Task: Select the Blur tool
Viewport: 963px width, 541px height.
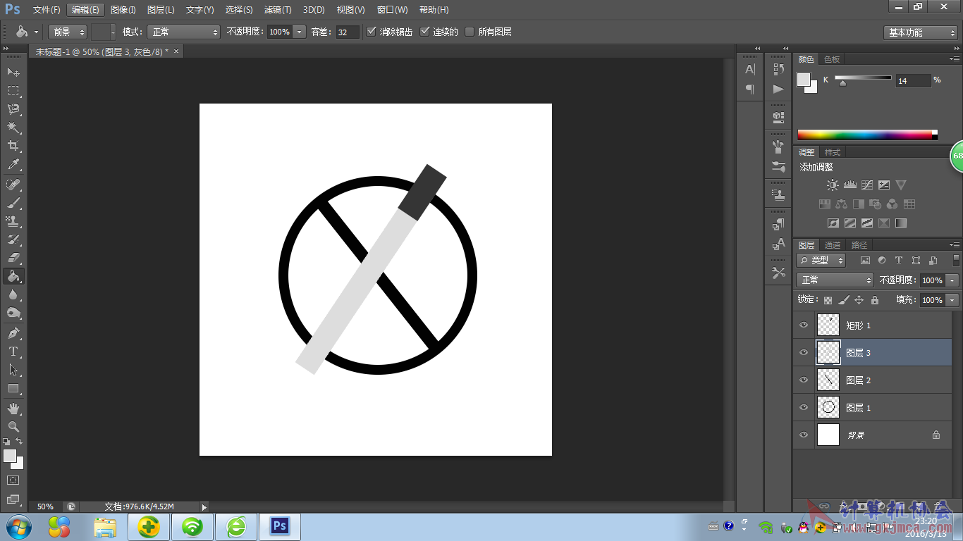Action: click(x=13, y=294)
